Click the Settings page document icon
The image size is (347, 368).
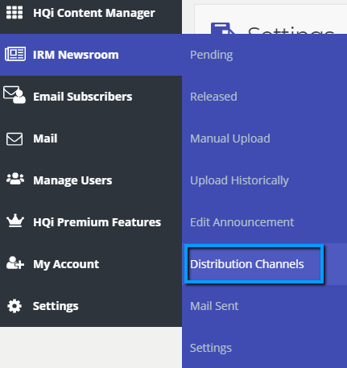click(222, 28)
